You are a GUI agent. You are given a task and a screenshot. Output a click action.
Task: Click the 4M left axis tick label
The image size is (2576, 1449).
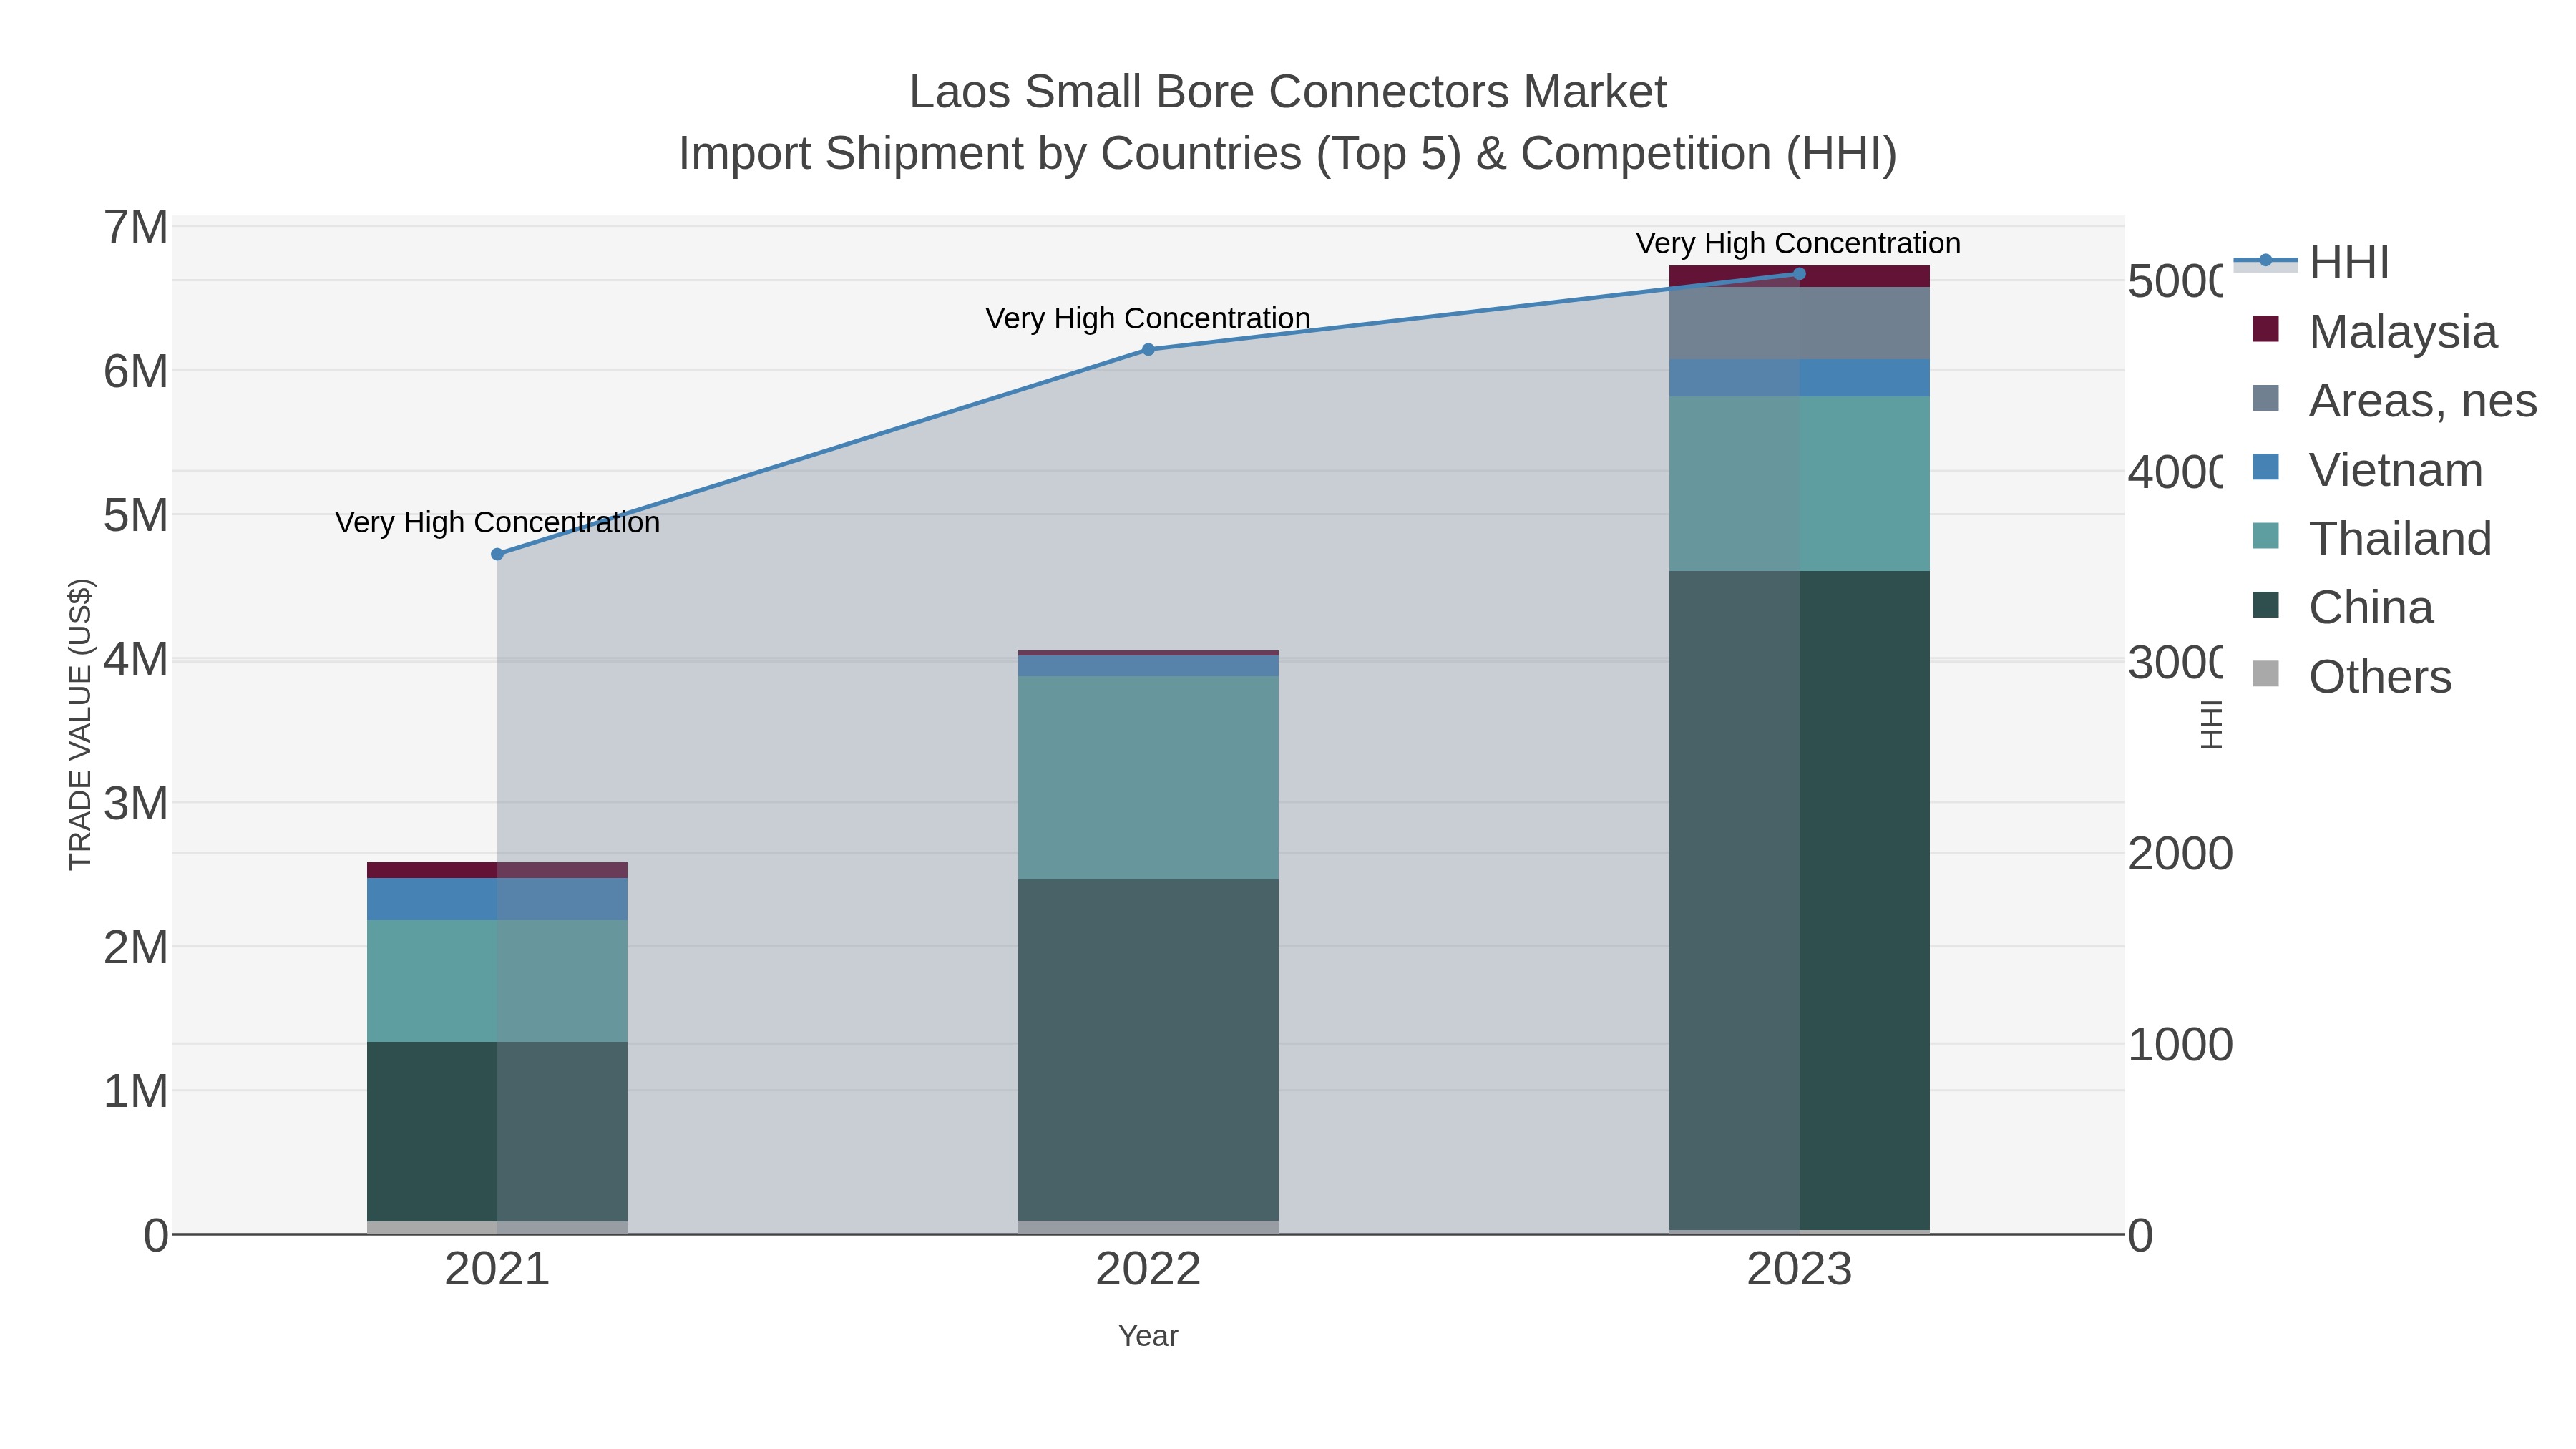(136, 659)
